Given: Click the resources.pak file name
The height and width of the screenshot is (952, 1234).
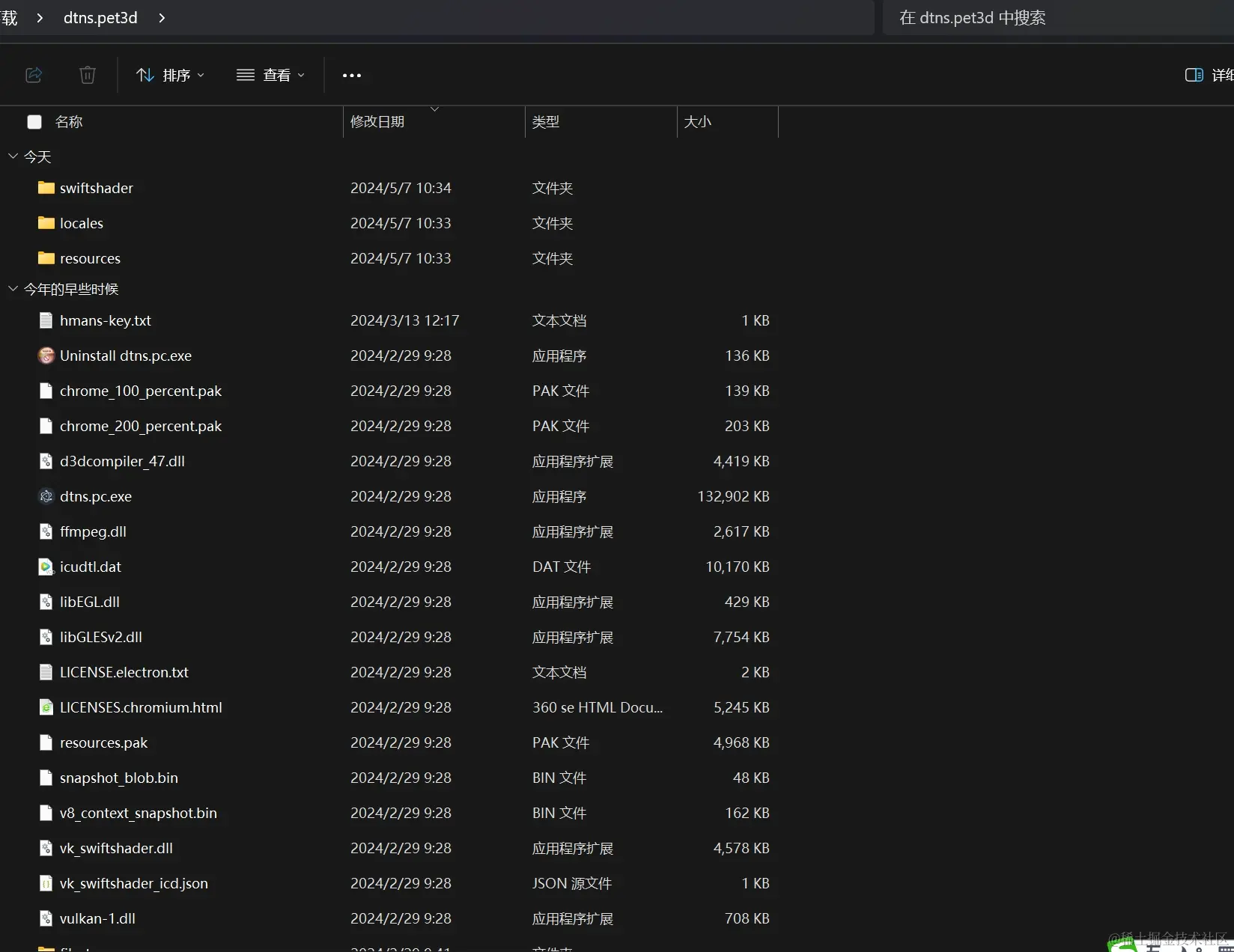Looking at the screenshot, I should tap(104, 742).
